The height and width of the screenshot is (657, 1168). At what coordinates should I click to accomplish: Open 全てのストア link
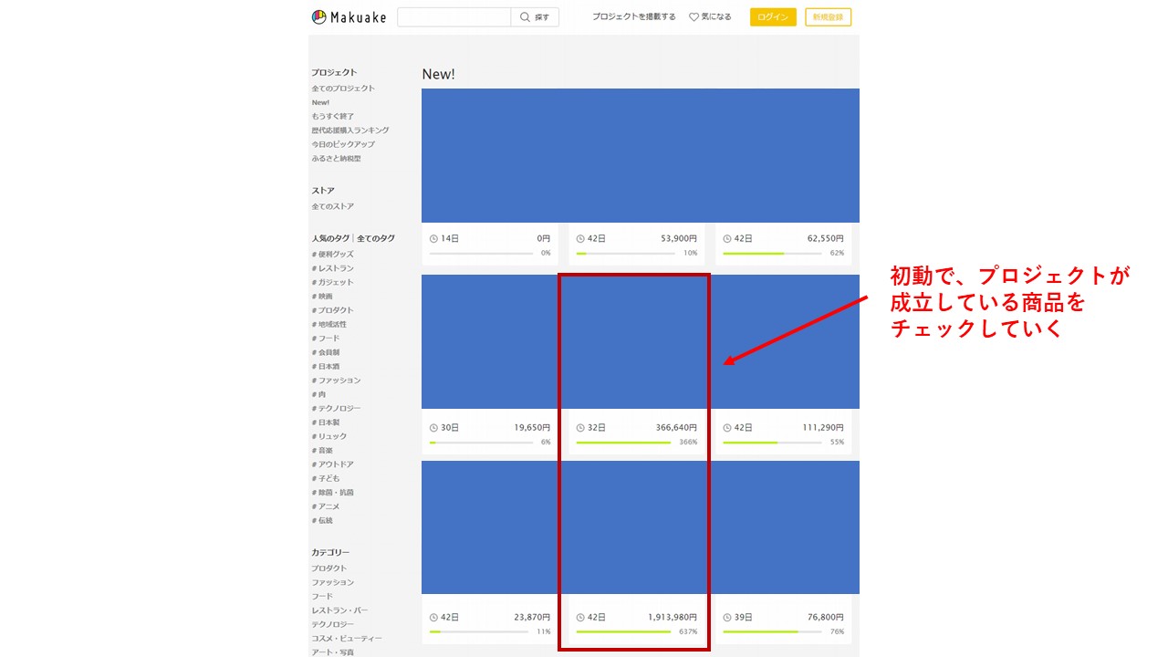pos(333,207)
